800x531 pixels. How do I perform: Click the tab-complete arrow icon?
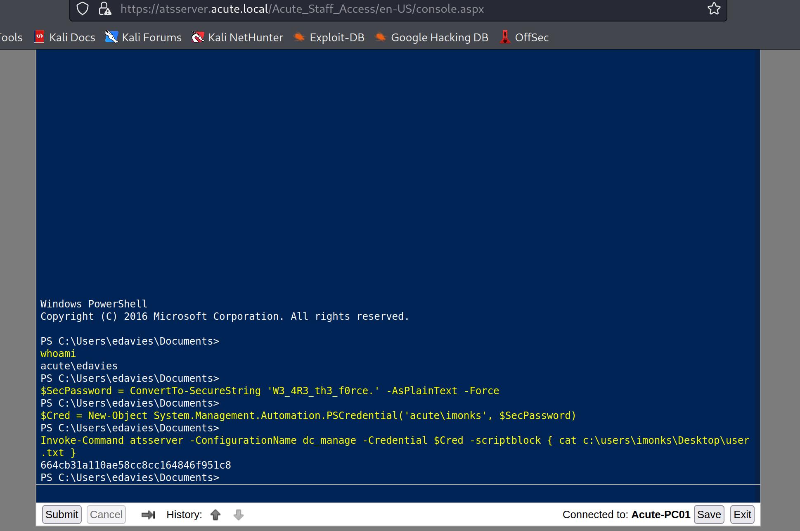[x=148, y=514]
